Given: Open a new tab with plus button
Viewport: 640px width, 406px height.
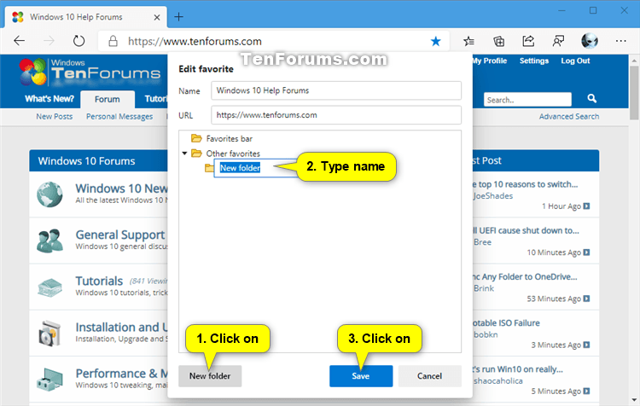Looking at the screenshot, I should coord(179,17).
